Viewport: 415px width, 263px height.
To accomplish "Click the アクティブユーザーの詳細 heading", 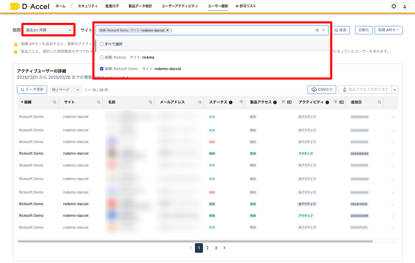I will pyautogui.click(x=41, y=71).
